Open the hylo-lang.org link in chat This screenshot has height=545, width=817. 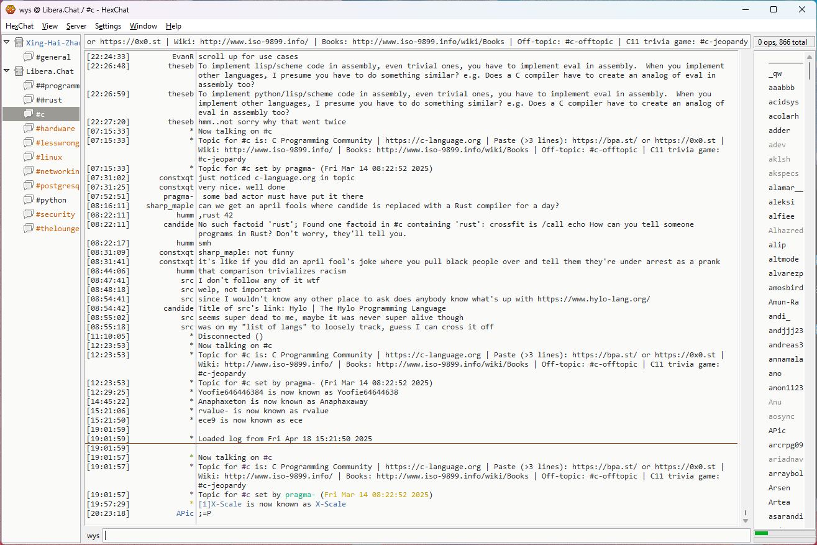[x=593, y=299]
